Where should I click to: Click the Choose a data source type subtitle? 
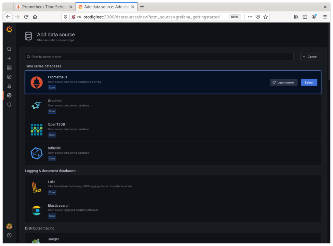tap(56, 40)
